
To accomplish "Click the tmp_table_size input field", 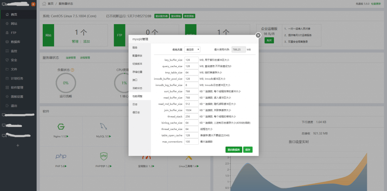I will 192,73.
